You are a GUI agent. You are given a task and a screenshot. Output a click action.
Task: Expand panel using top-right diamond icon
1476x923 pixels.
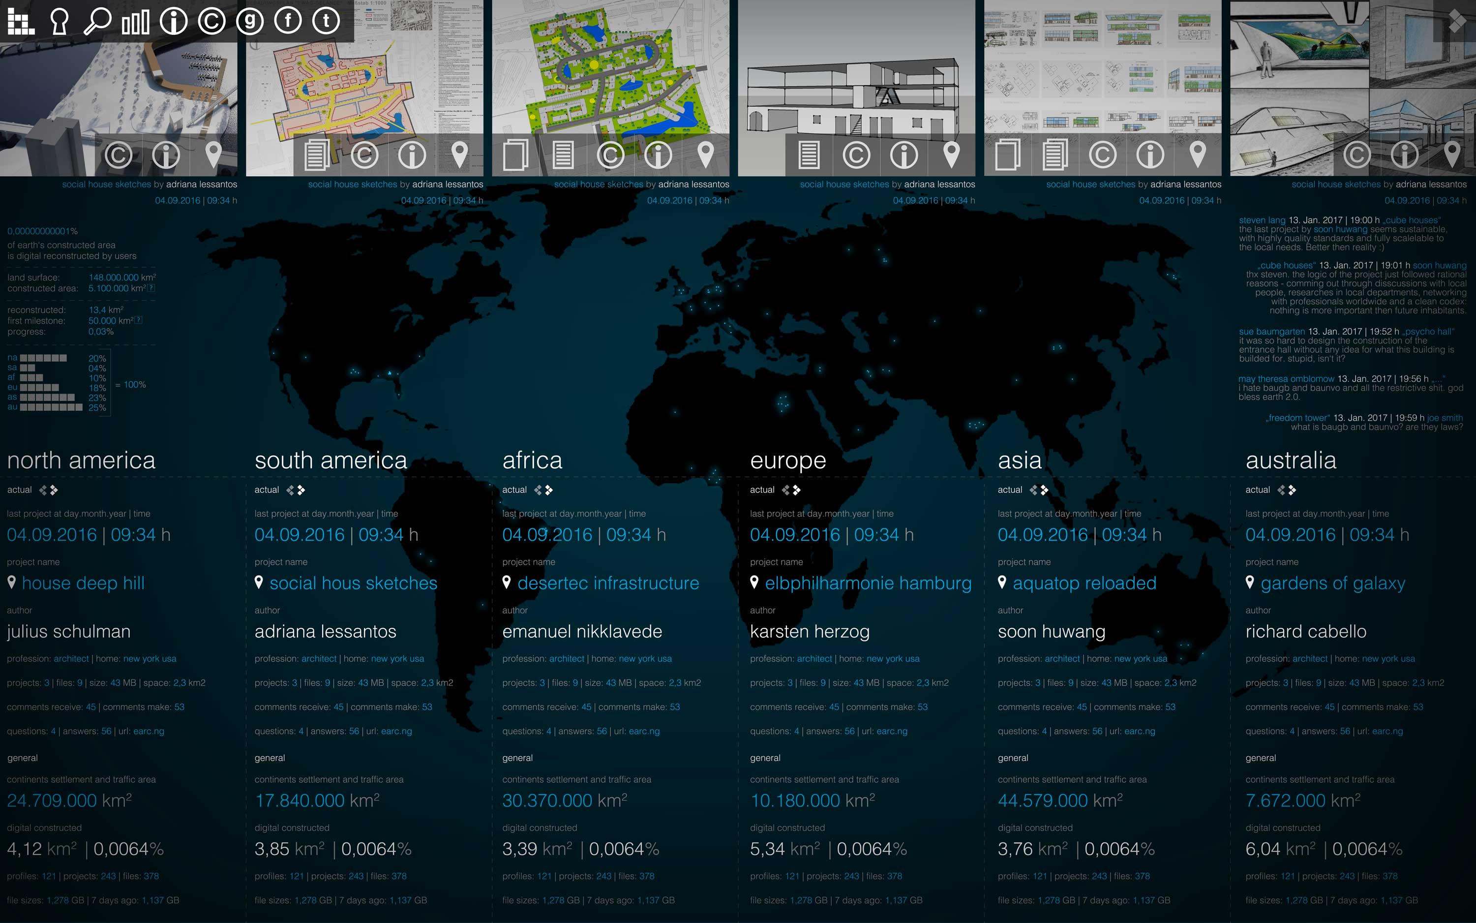[x=1457, y=21]
